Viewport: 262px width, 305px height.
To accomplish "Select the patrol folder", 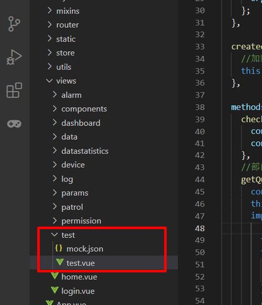I will 72,207.
